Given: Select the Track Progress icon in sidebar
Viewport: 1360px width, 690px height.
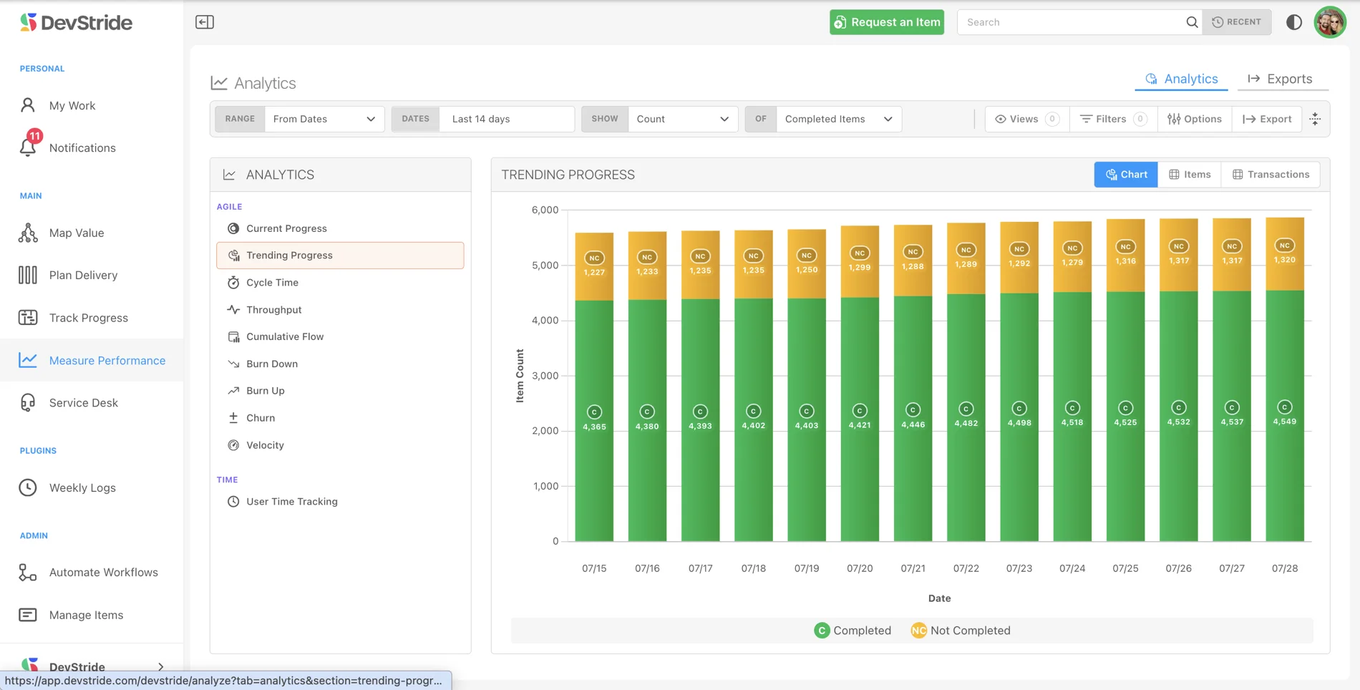Looking at the screenshot, I should (28, 317).
